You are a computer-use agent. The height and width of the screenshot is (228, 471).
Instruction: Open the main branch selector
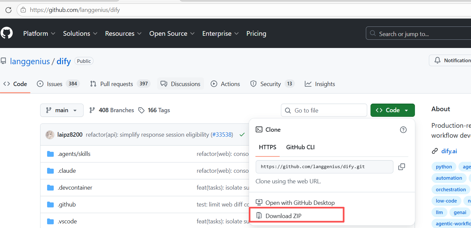[x=62, y=110]
